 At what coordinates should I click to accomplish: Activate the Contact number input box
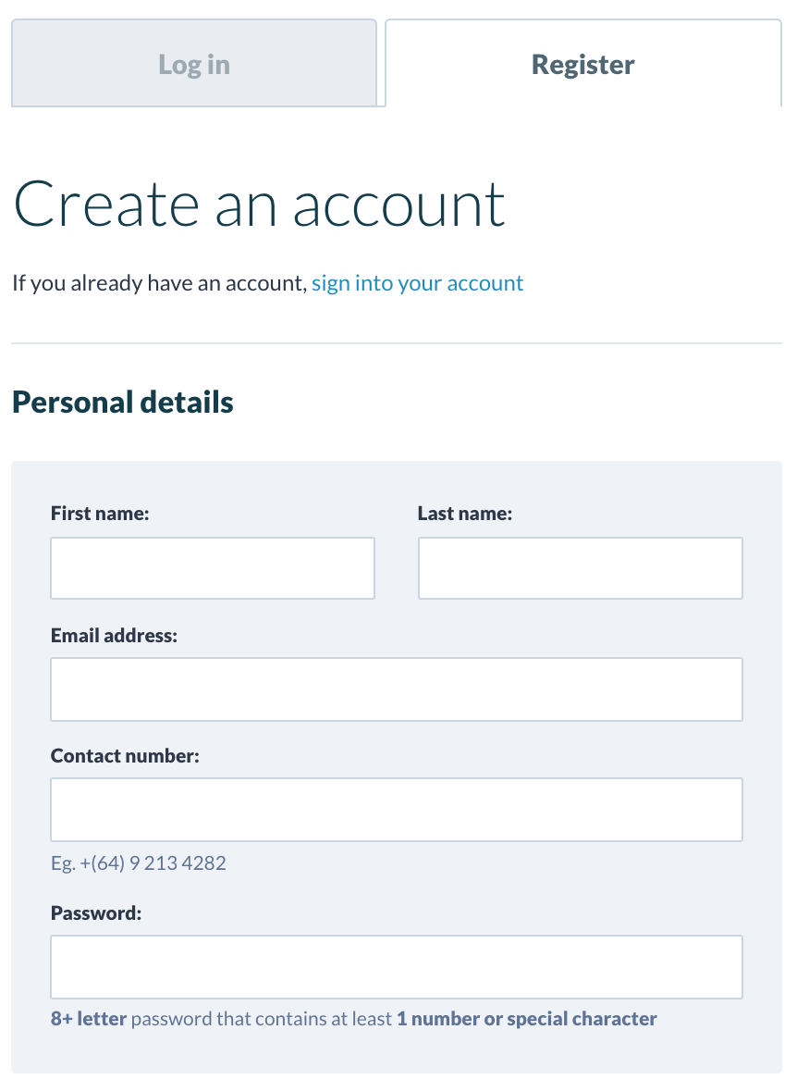pos(397,810)
